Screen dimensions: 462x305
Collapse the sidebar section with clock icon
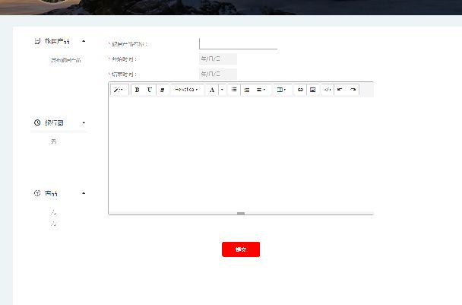pyautogui.click(x=84, y=122)
